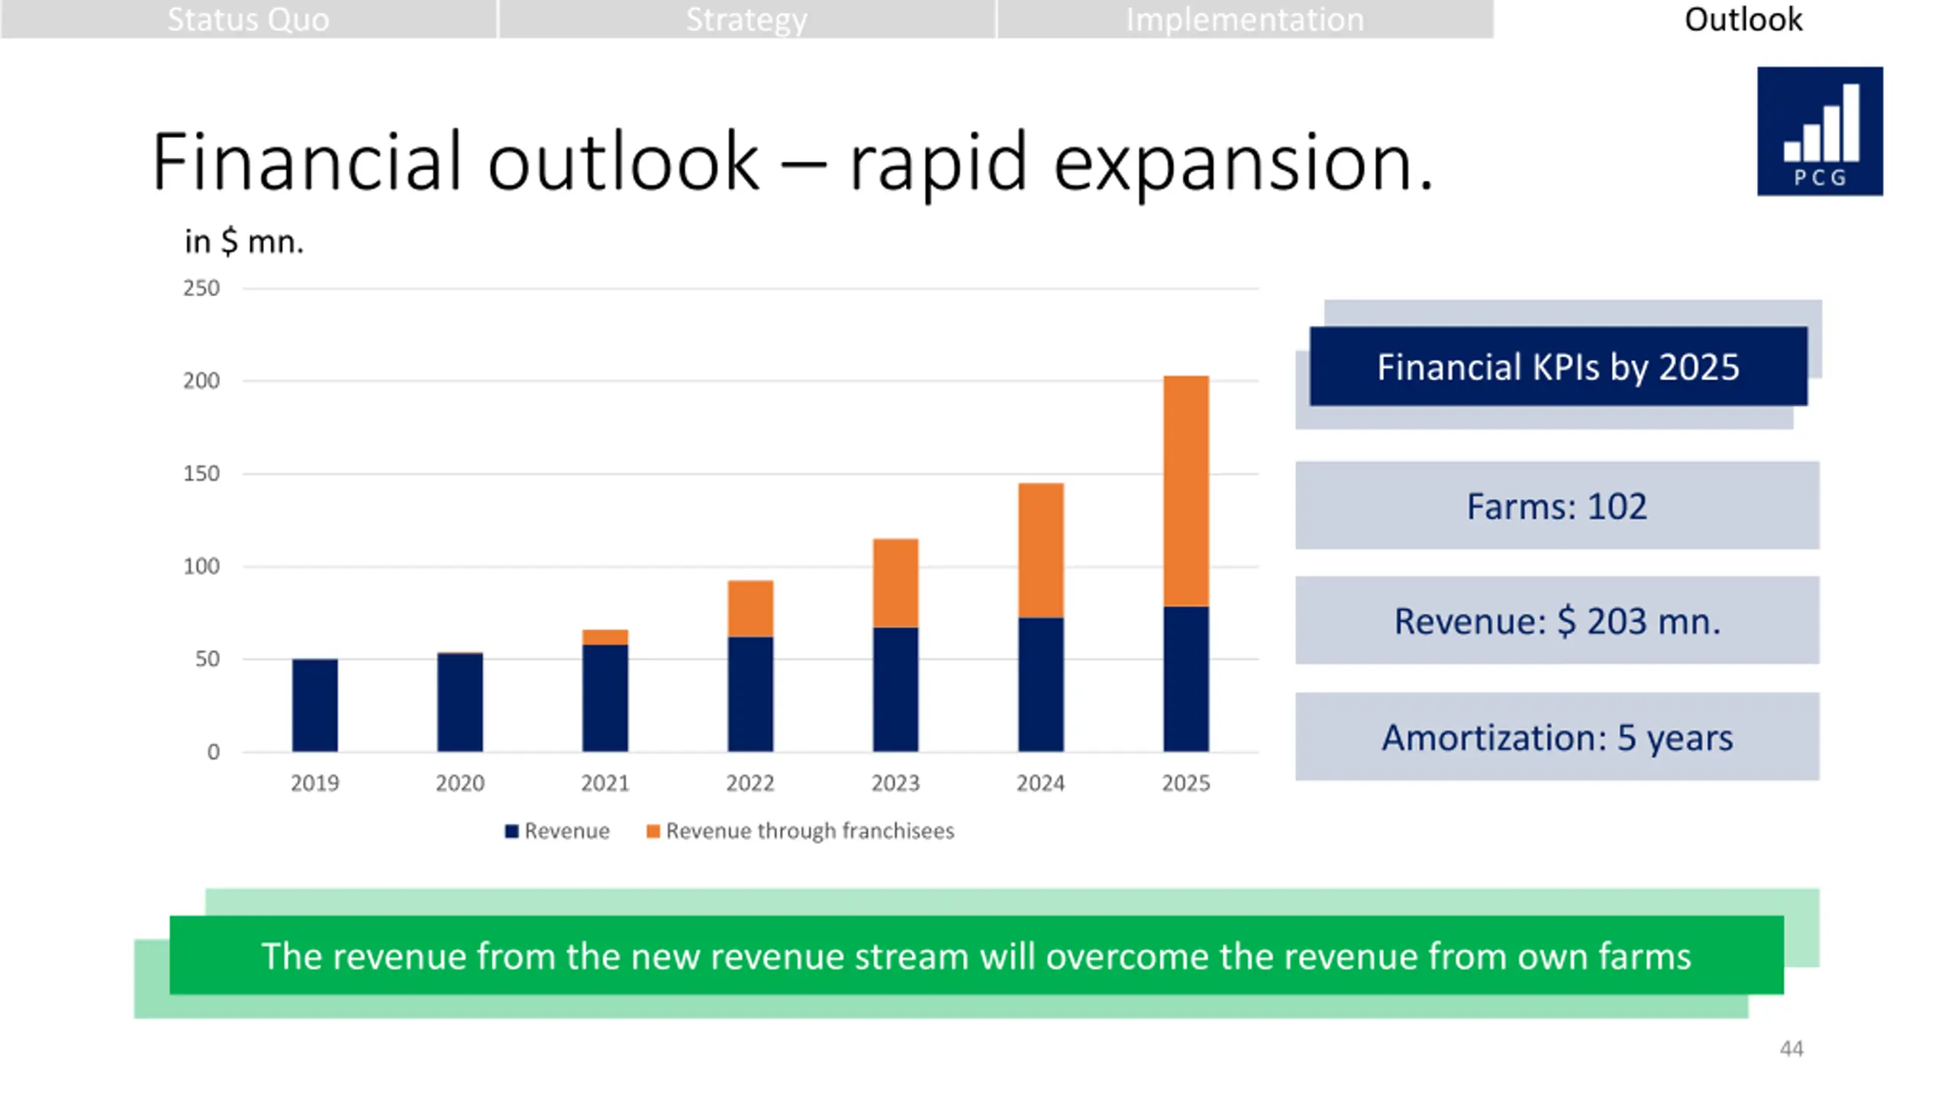Go to the Implementation section tab
The width and height of the screenshot is (1954, 1099).
pyautogui.click(x=1245, y=19)
